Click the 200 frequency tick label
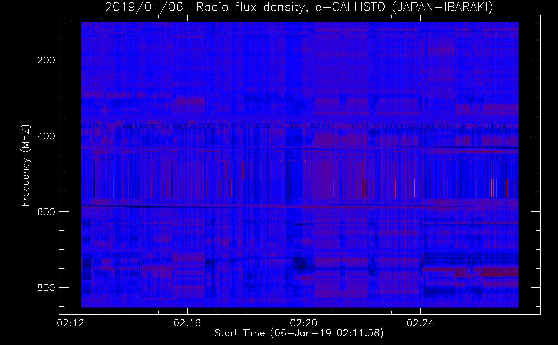 [46, 60]
